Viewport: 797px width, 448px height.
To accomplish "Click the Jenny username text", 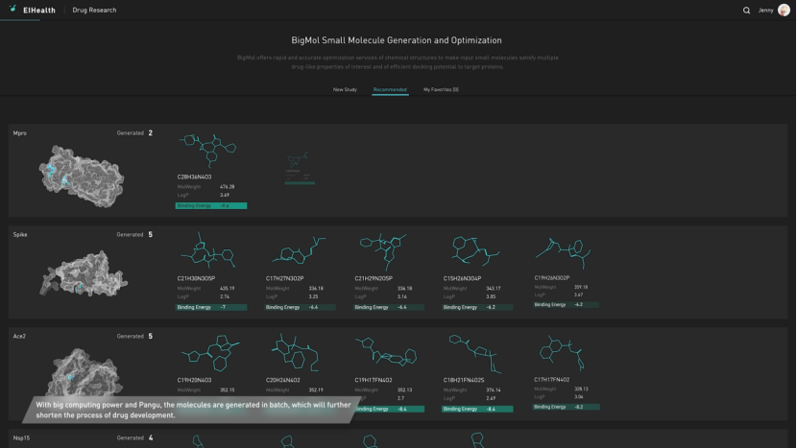I will pyautogui.click(x=765, y=11).
